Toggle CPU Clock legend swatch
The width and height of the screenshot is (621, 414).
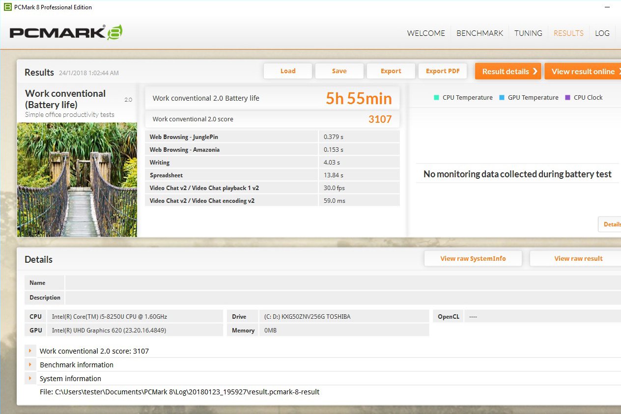pos(568,97)
